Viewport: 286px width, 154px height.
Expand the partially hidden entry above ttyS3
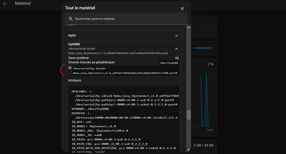pyautogui.click(x=124, y=27)
